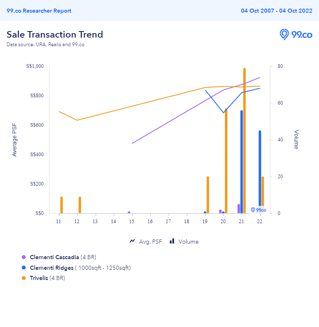The width and height of the screenshot is (319, 327).
Task: Click the Avg. PSF legend text
Action: click(x=151, y=242)
